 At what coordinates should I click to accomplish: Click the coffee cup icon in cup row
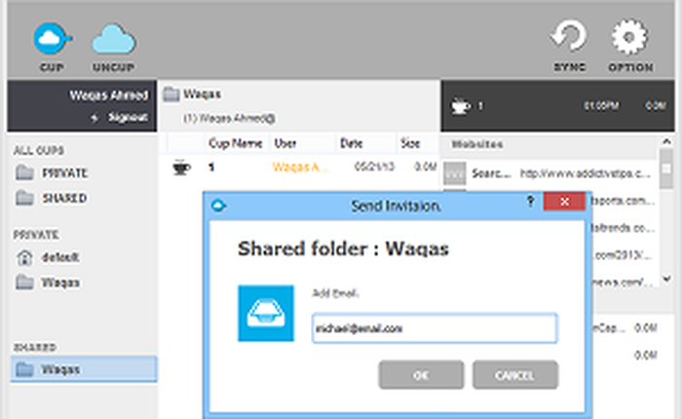click(x=180, y=168)
